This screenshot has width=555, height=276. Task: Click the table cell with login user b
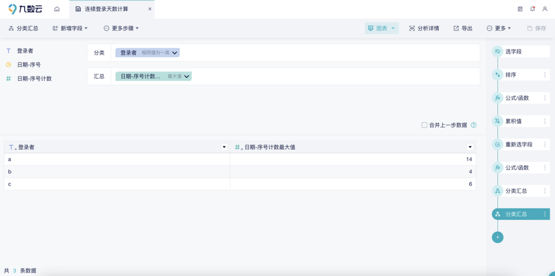coord(117,172)
